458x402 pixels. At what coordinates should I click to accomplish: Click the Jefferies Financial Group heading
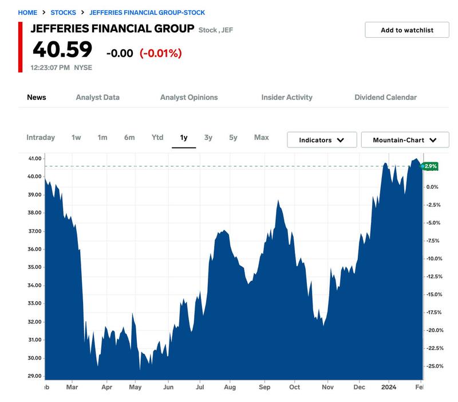pyautogui.click(x=112, y=29)
